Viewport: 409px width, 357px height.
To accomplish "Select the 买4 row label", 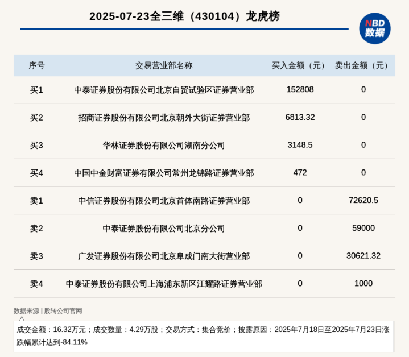I will (36, 173).
